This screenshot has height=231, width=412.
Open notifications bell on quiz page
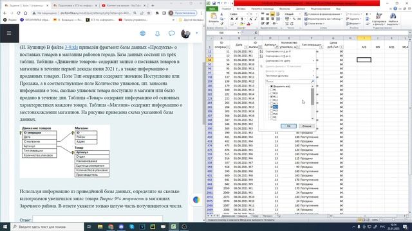point(157,33)
